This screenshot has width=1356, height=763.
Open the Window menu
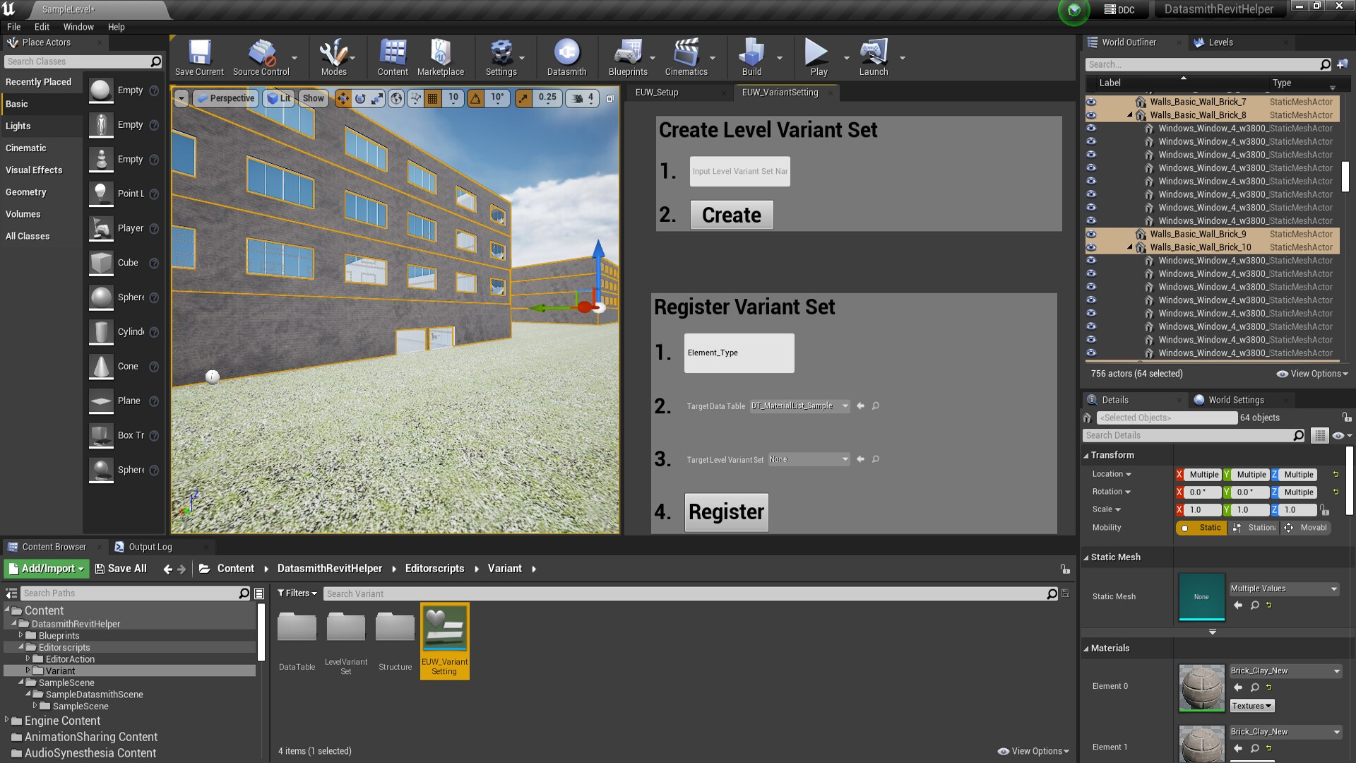78,27
